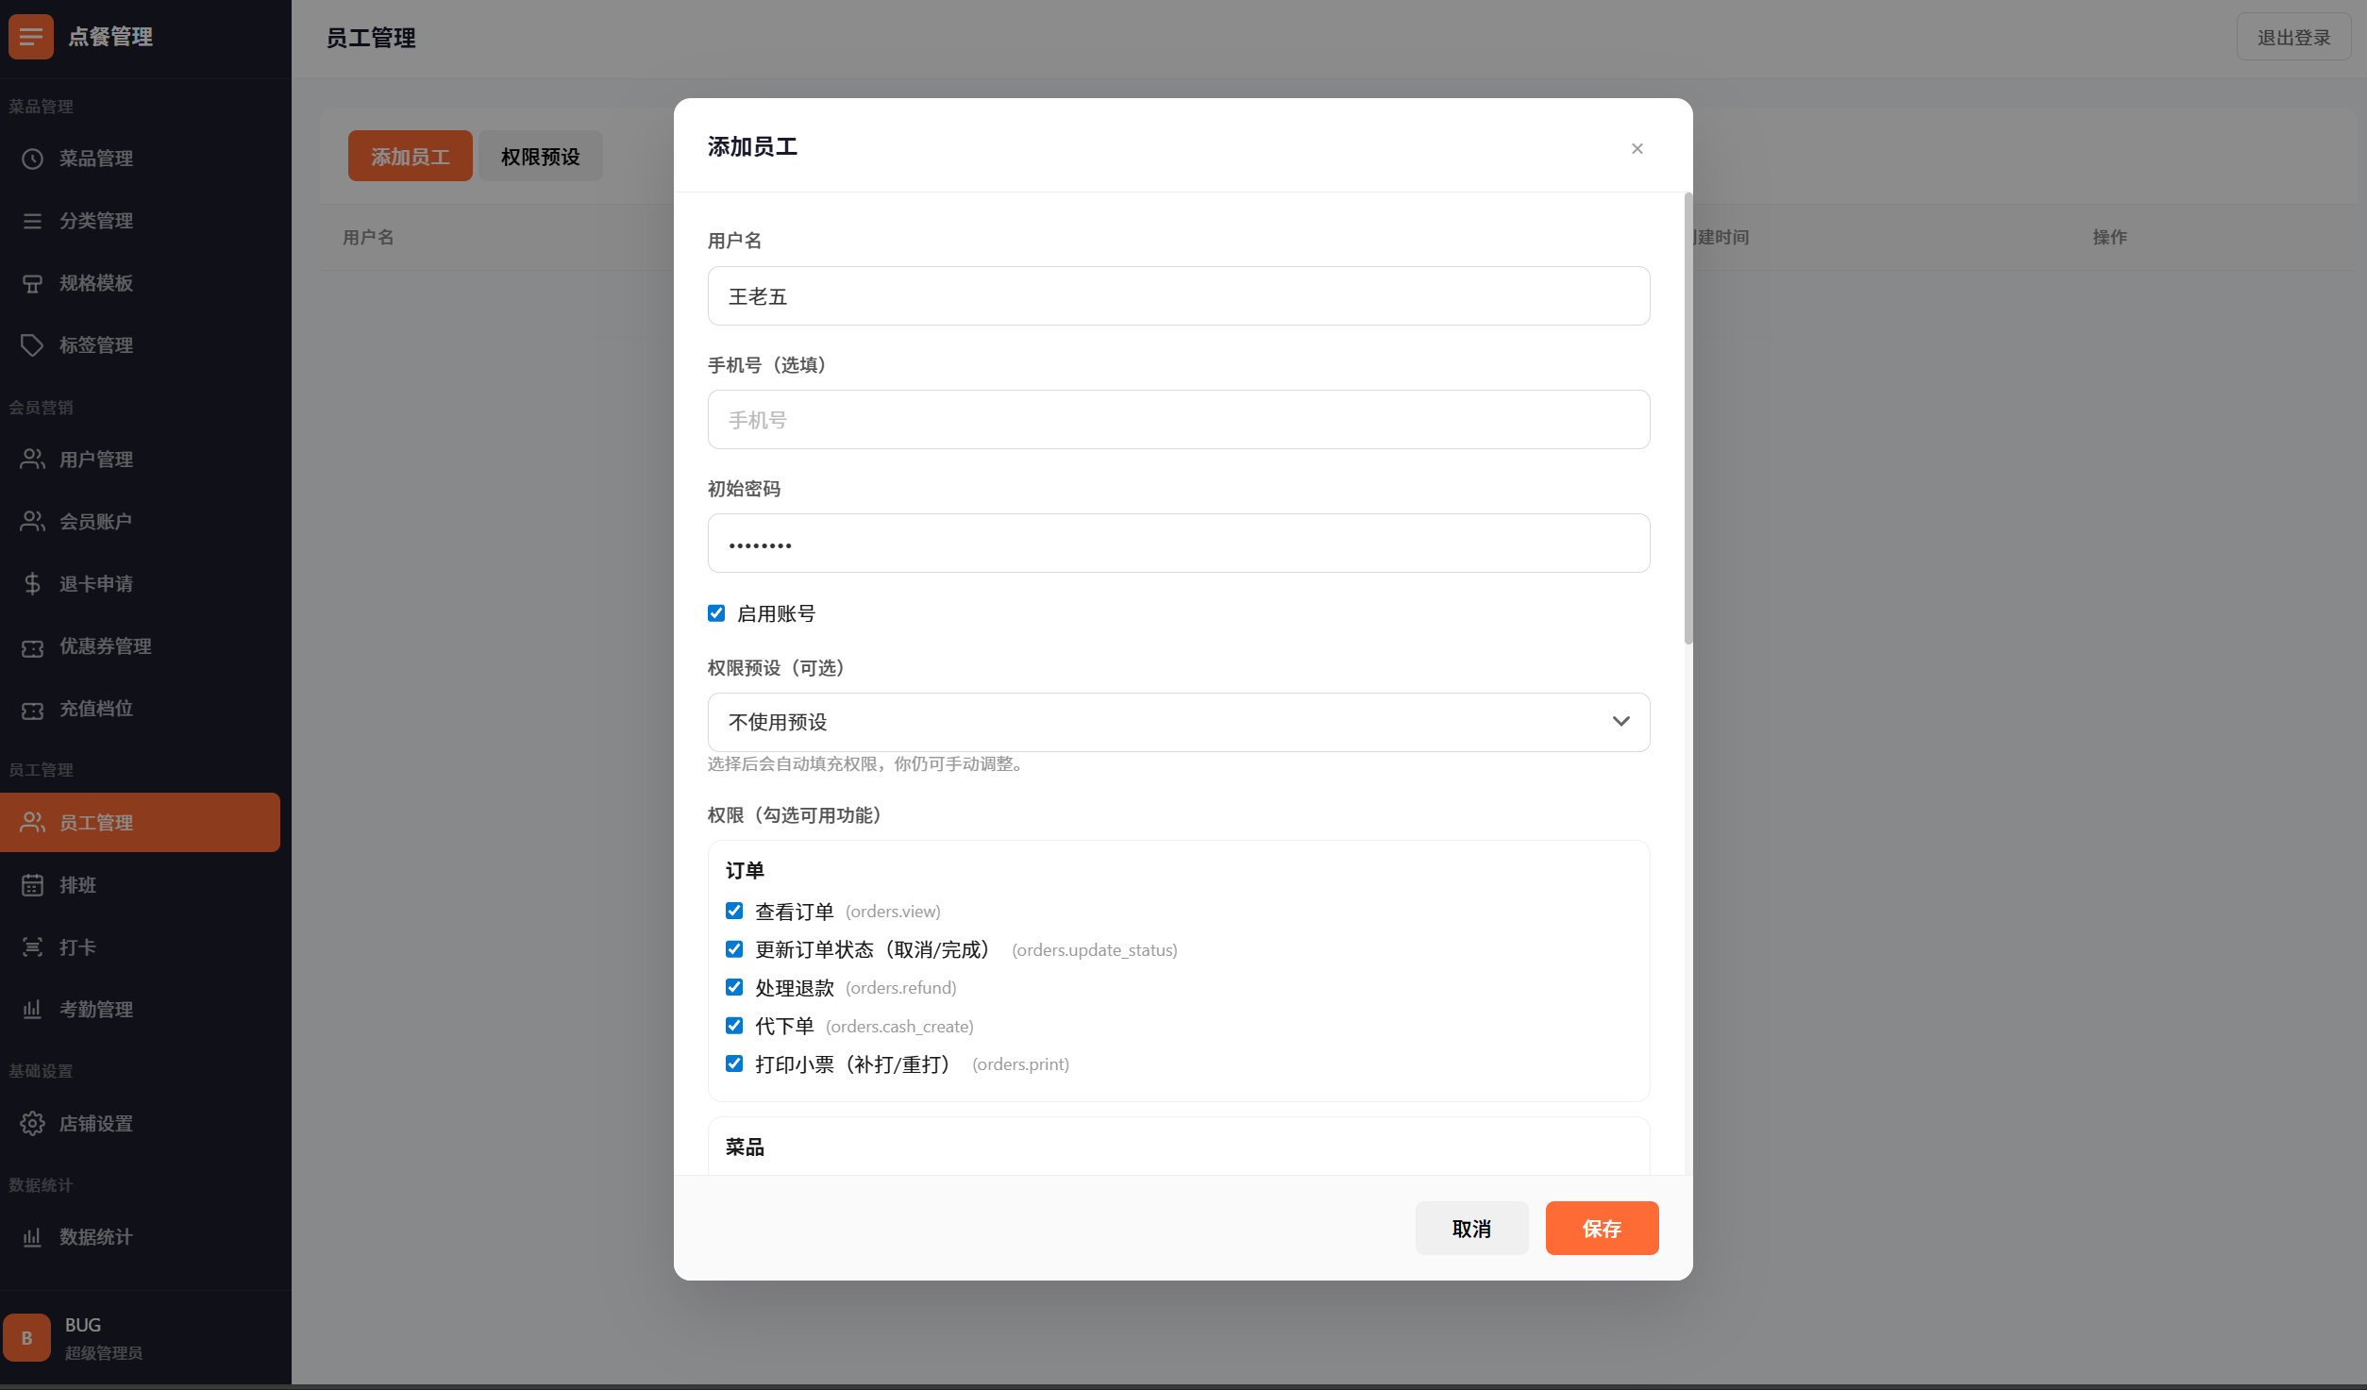Viewport: 2367px width, 1390px height.
Task: Open 考勤管理 in the sidebar
Action: click(95, 1010)
